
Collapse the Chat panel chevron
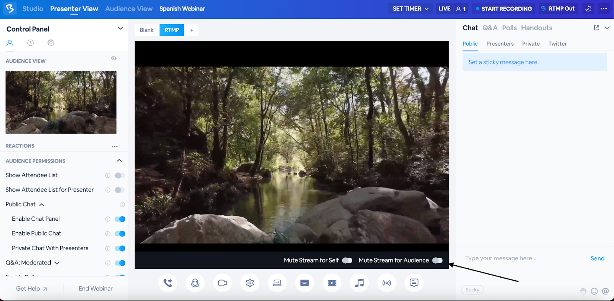click(x=607, y=28)
